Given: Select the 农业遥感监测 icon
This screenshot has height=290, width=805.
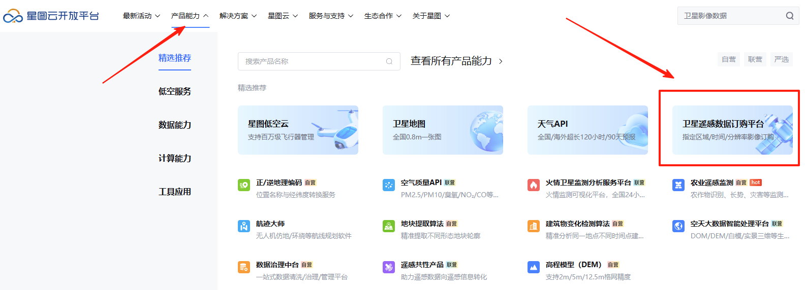Looking at the screenshot, I should tap(678, 185).
